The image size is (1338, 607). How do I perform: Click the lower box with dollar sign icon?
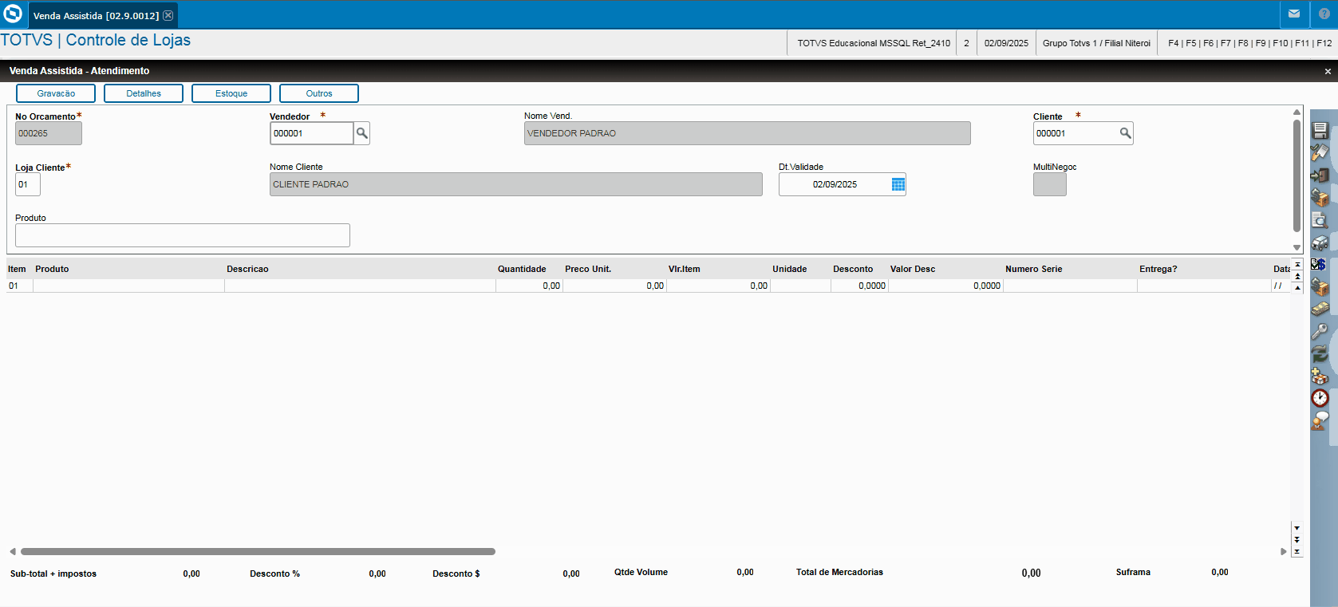1320,286
